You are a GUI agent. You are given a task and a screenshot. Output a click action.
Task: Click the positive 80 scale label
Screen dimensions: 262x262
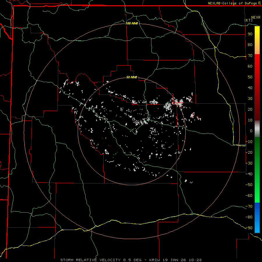coord(250,45)
